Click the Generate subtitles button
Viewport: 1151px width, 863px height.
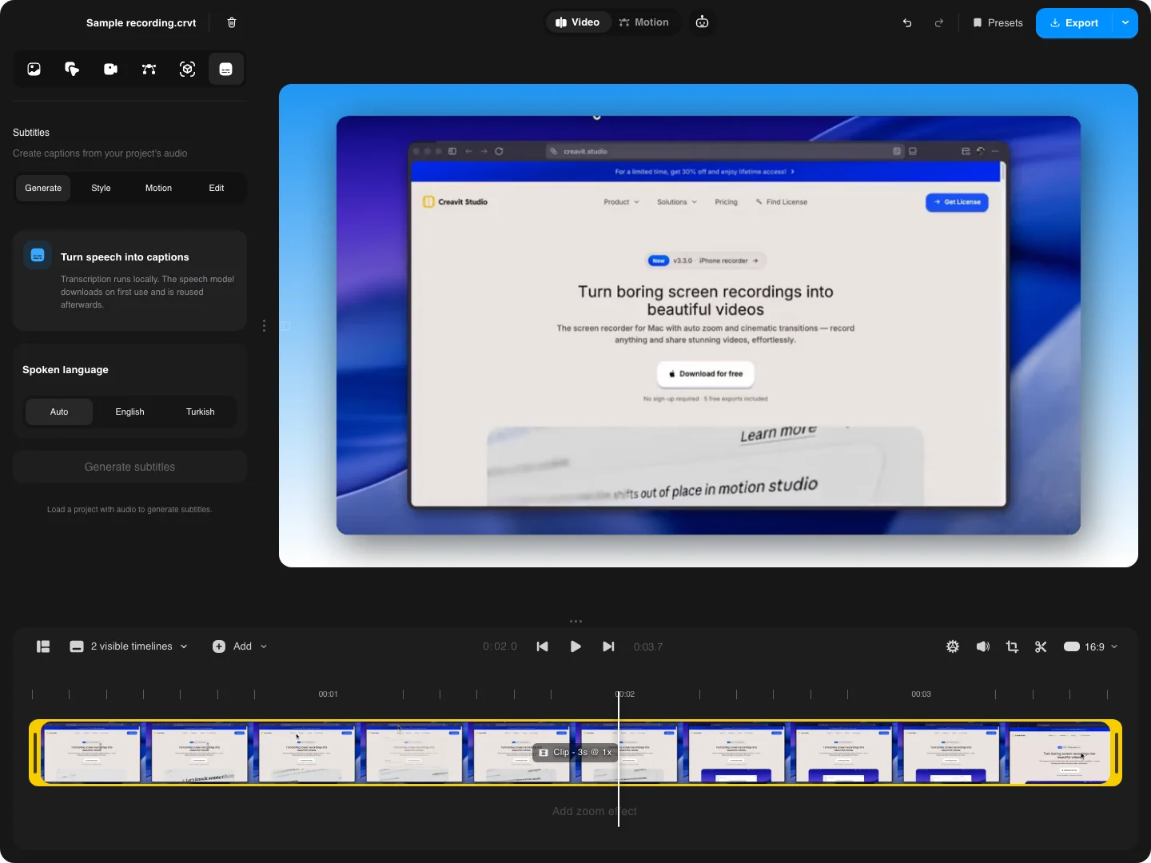[x=129, y=467]
